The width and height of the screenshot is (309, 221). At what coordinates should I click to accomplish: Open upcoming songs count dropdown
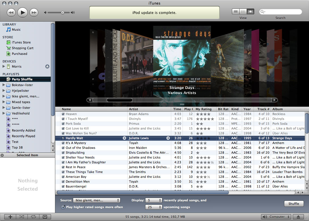(x=154, y=207)
